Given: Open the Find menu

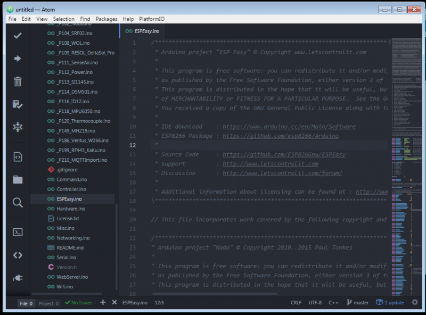Looking at the screenshot, I should click(85, 19).
